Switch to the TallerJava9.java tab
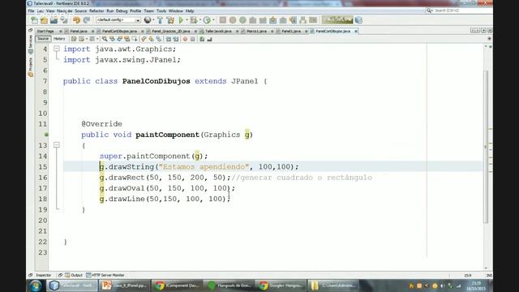Image resolution: width=519 pixels, height=292 pixels. click(x=218, y=31)
